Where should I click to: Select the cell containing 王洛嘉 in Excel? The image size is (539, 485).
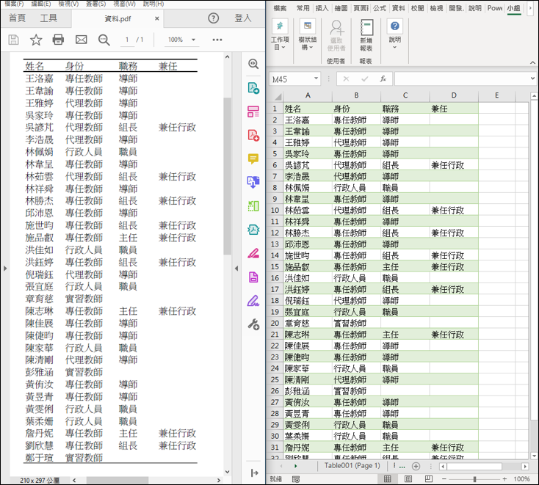pyautogui.click(x=308, y=120)
